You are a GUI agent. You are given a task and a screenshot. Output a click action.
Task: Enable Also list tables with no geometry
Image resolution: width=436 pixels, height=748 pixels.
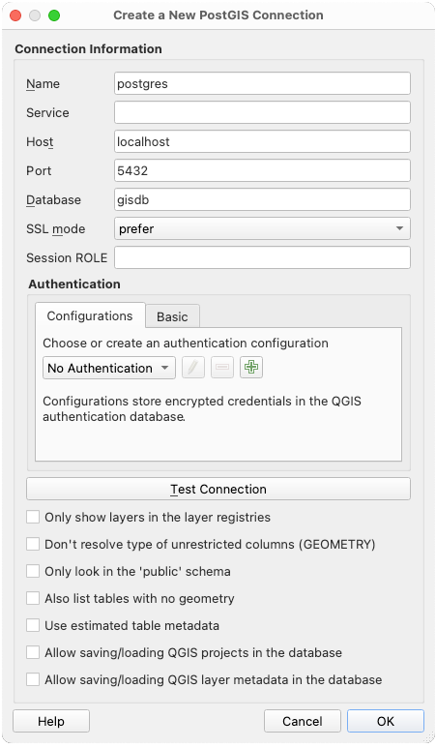[33, 598]
